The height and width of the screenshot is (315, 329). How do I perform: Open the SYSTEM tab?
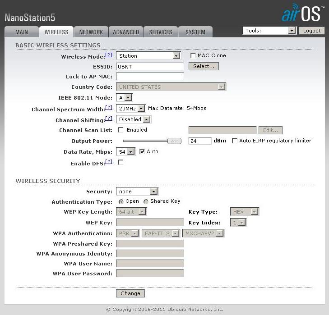point(195,32)
